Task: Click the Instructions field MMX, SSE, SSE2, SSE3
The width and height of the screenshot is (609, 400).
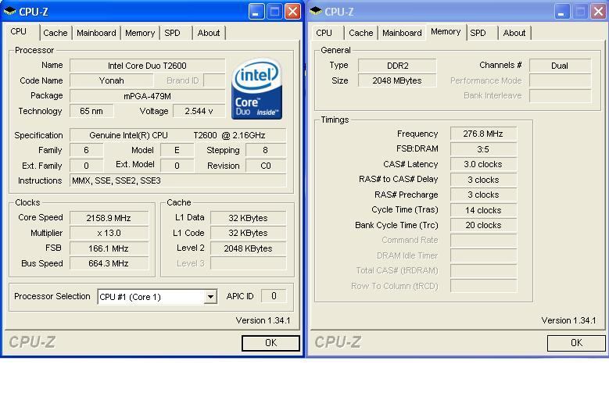Action: pyautogui.click(x=177, y=180)
